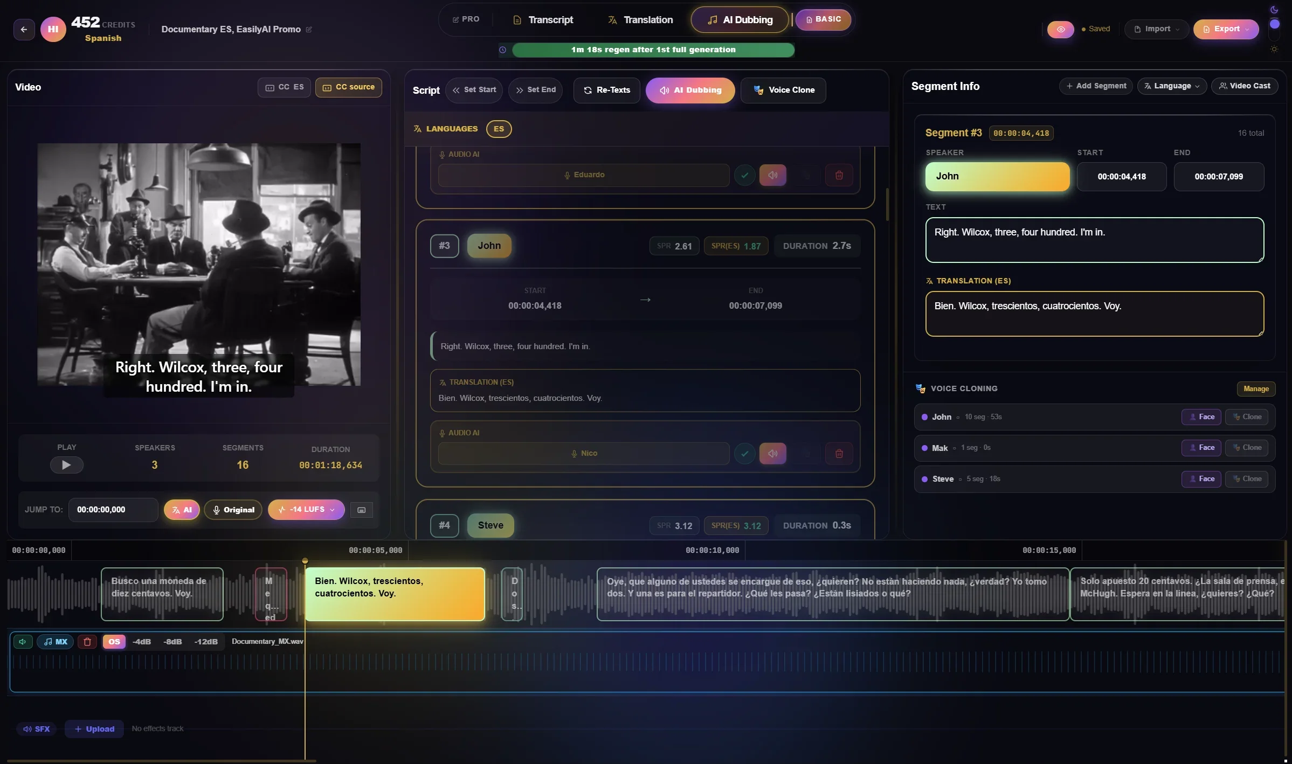Open the Export dropdown
The height and width of the screenshot is (764, 1292).
[x=1226, y=29]
